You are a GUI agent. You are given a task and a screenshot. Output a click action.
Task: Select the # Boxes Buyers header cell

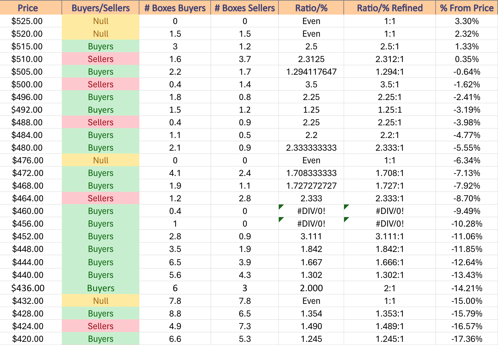(175, 8)
